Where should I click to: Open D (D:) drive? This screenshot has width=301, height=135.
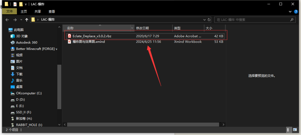20,99
